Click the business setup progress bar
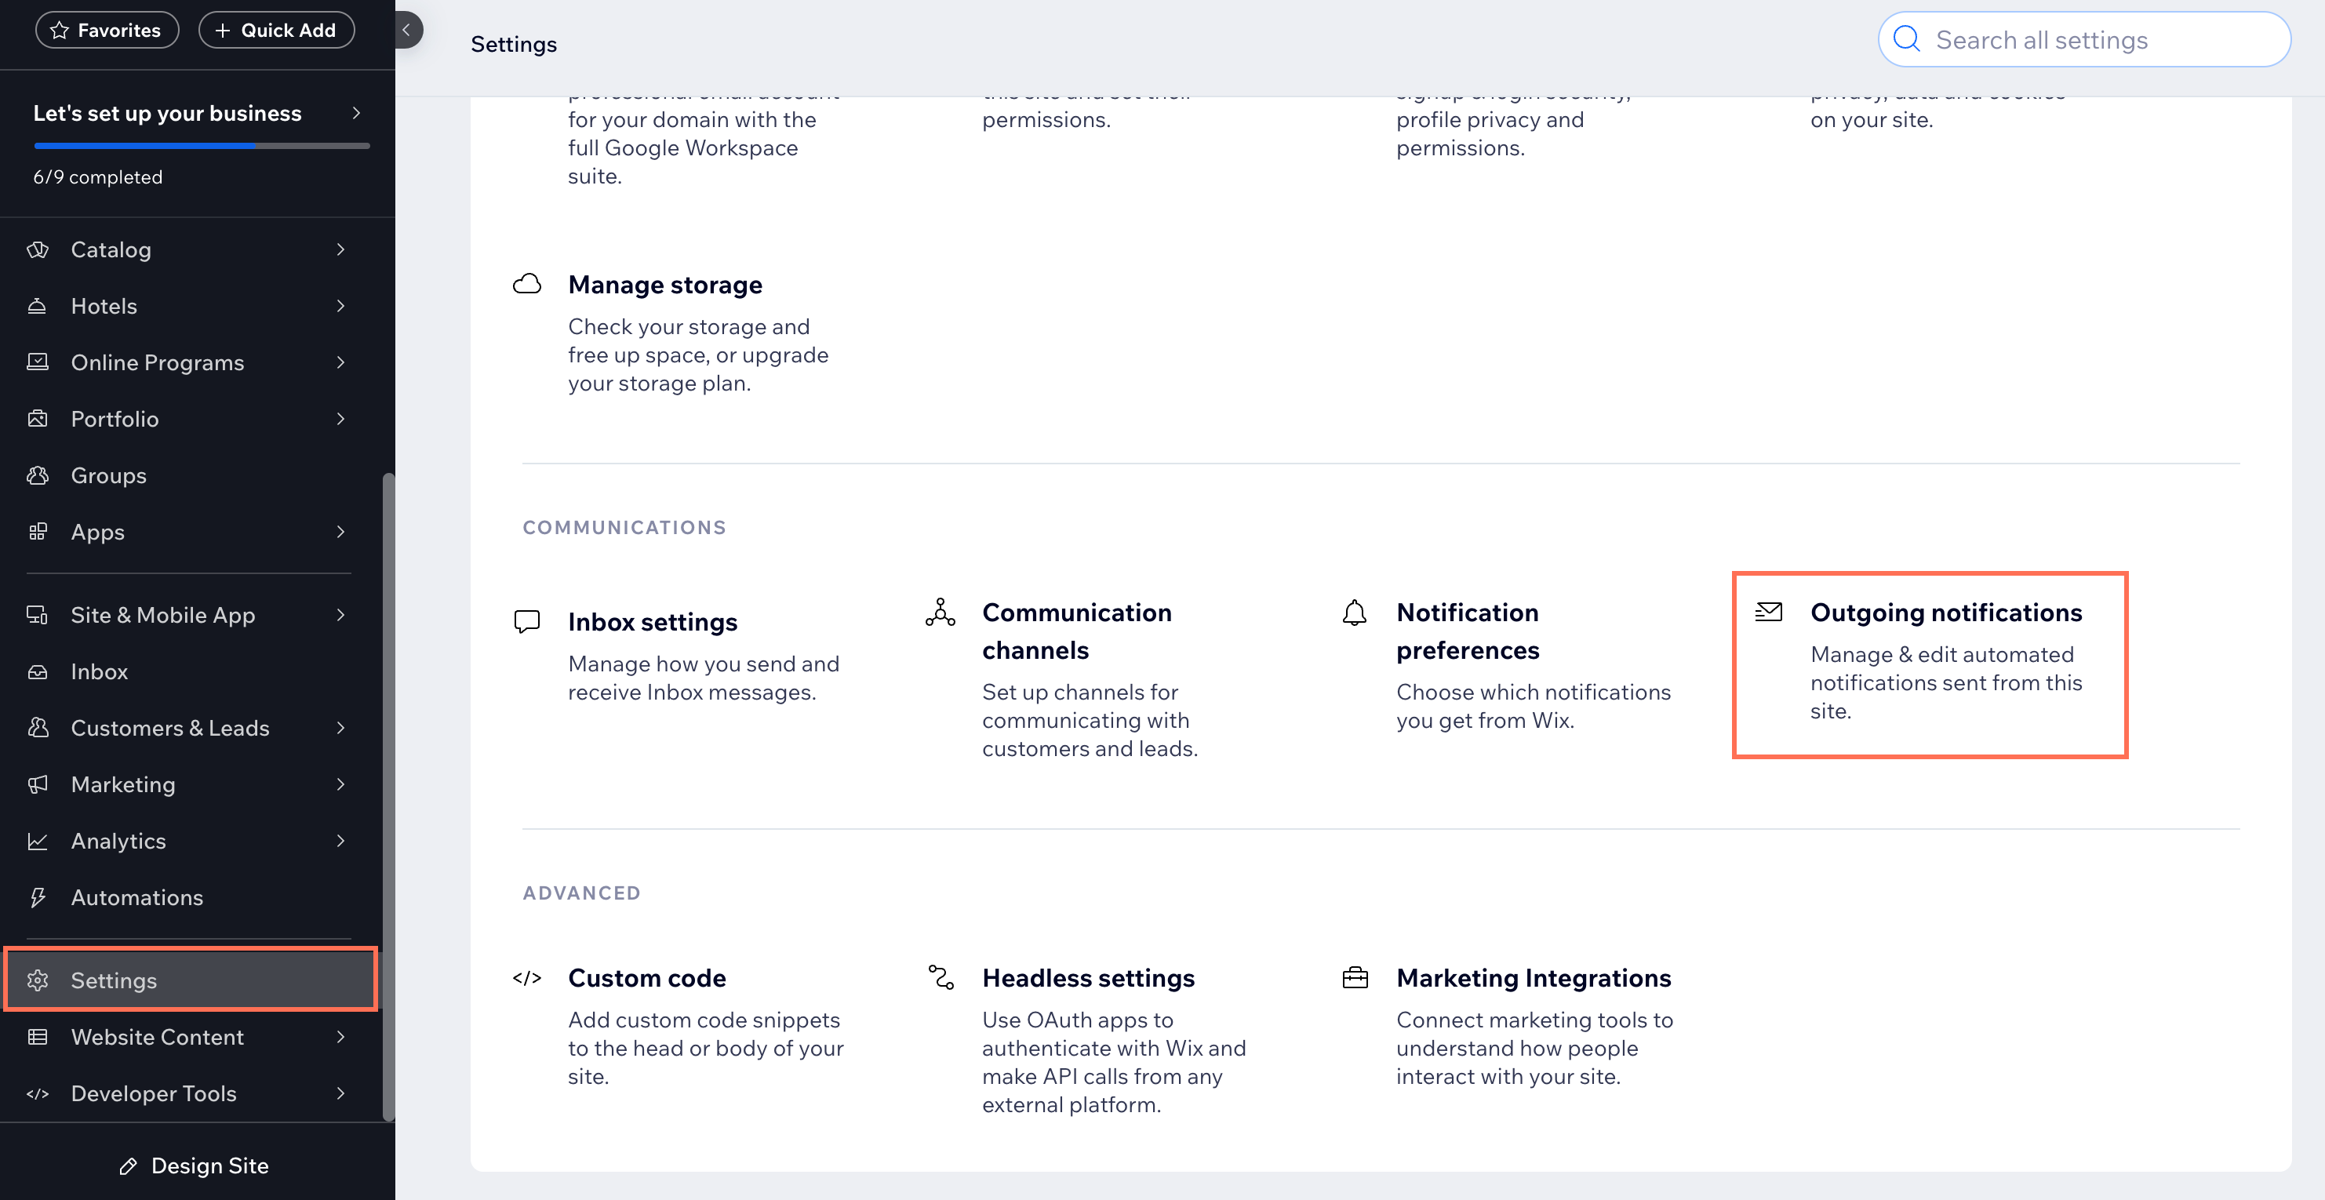 201,144
